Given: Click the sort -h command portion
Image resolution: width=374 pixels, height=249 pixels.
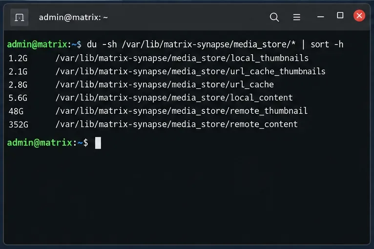Looking at the screenshot, I should tap(327, 44).
